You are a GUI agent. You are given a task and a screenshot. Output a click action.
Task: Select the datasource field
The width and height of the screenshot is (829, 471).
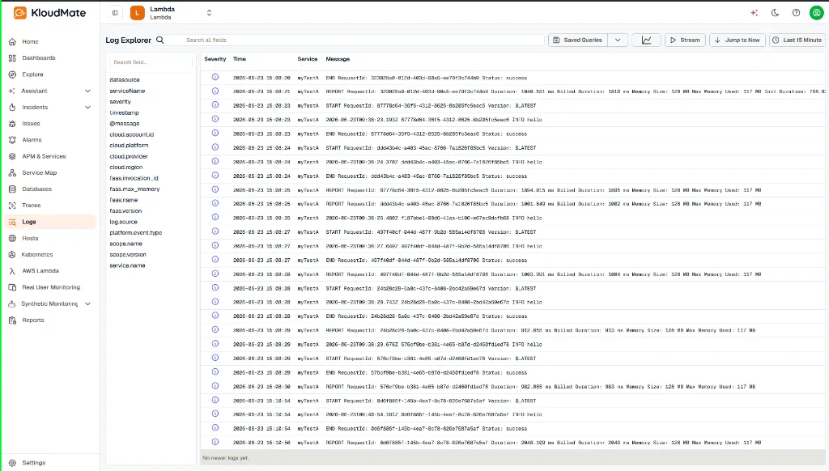tap(125, 80)
